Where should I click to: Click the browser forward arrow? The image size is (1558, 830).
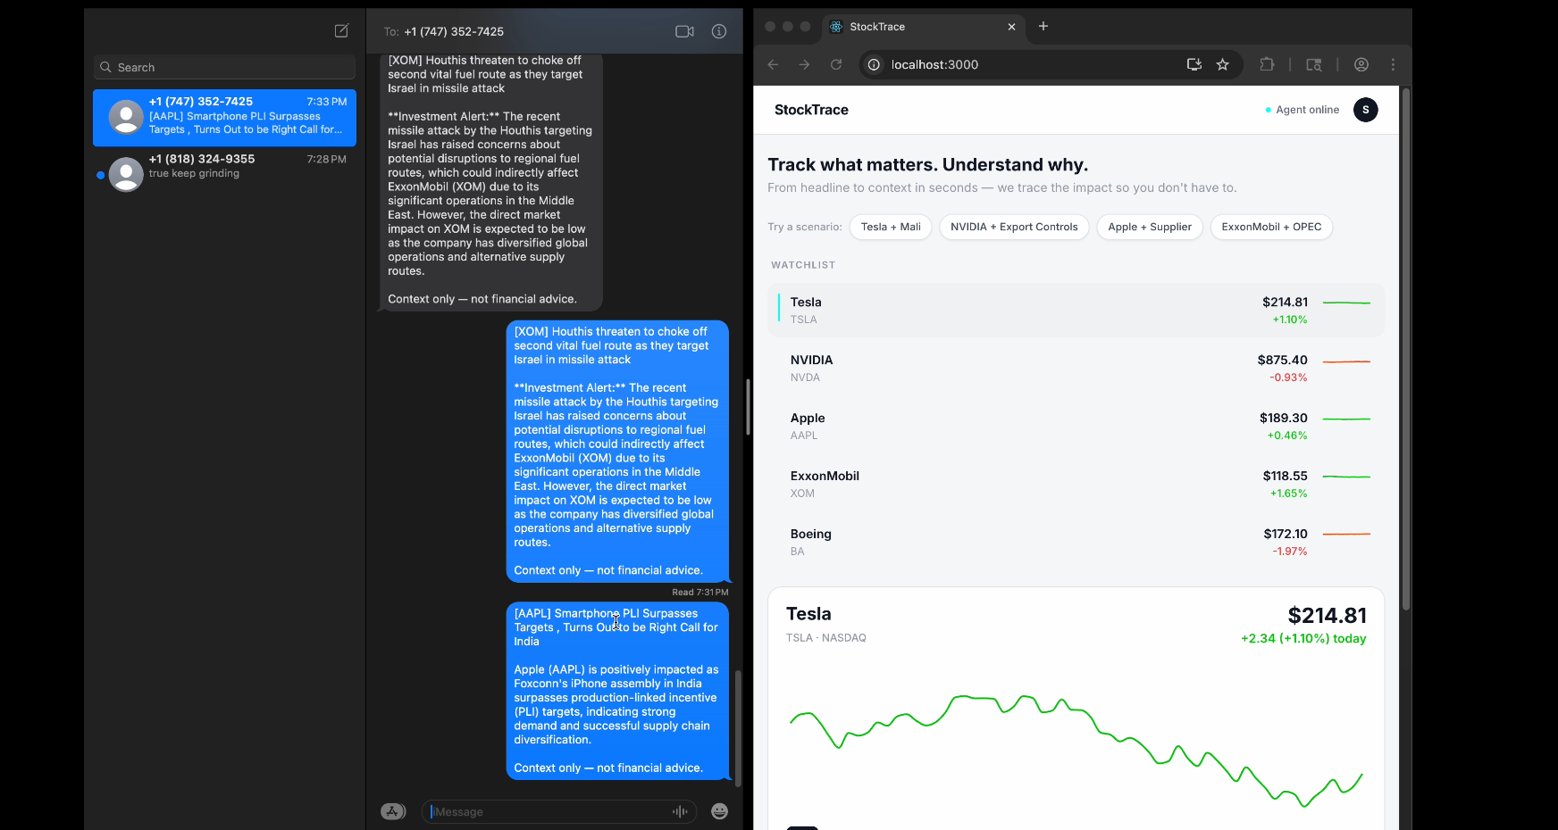804,64
